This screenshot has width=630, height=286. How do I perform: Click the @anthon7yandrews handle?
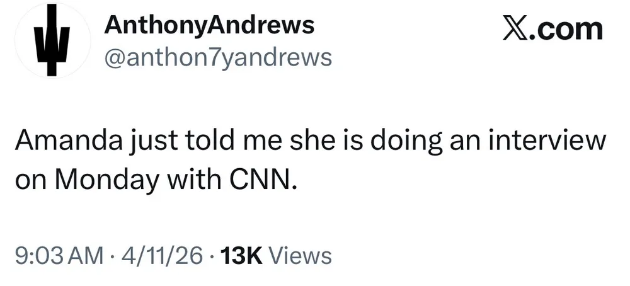(x=217, y=57)
